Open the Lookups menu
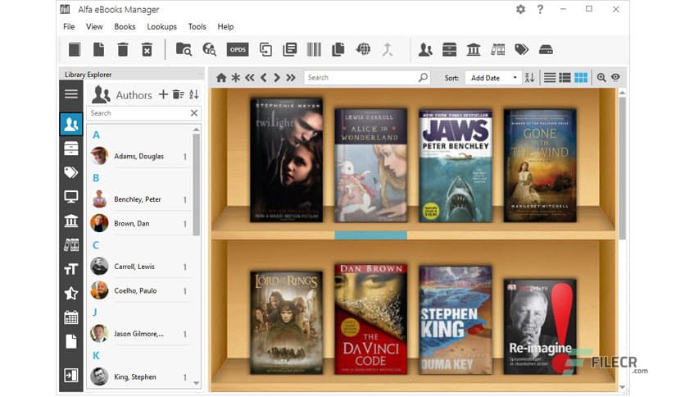The image size is (685, 397). 161,27
